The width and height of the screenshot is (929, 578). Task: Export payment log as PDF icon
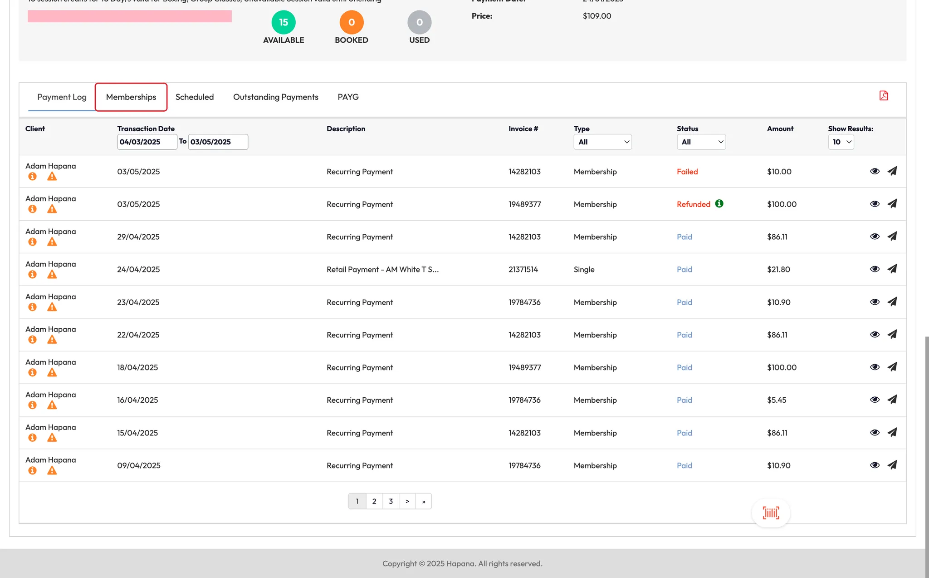883,96
